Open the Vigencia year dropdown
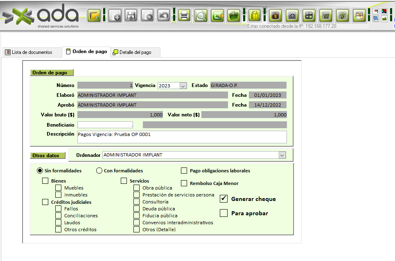Image resolution: width=395 pixels, height=261 pixels. tap(183, 86)
